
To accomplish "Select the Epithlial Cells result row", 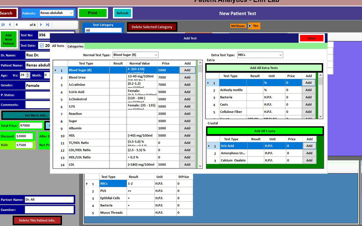I will pos(139,198).
